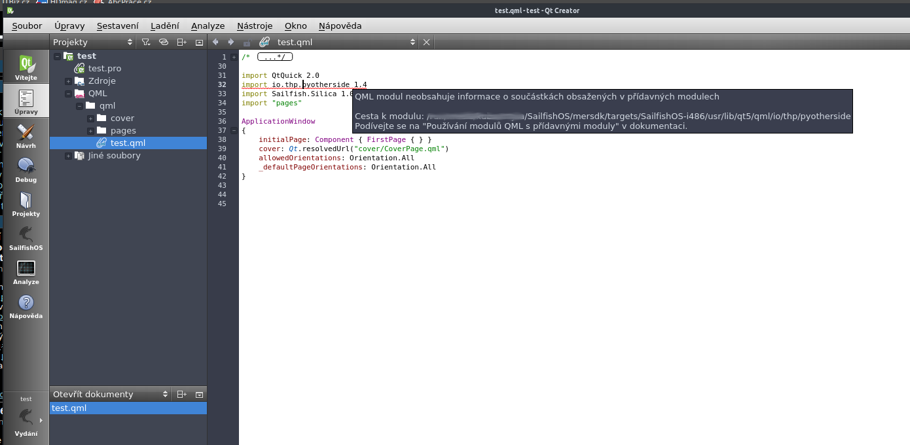Fold the ApplicationWindow block at line 37

(234, 131)
